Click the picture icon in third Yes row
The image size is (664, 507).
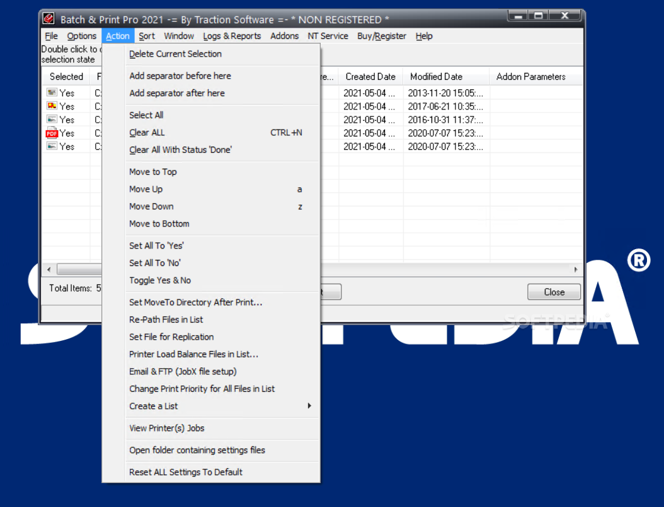52,120
